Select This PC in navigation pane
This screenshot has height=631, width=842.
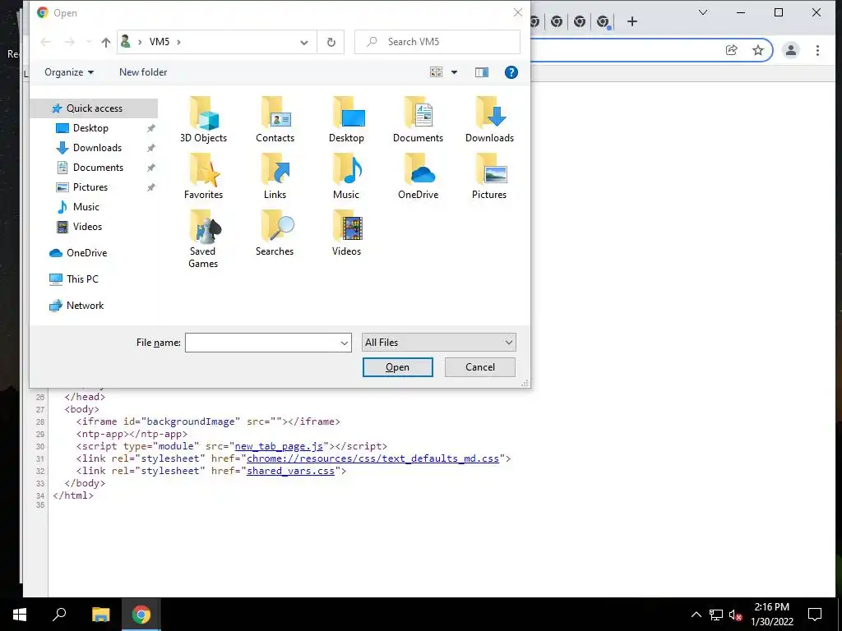click(x=82, y=279)
